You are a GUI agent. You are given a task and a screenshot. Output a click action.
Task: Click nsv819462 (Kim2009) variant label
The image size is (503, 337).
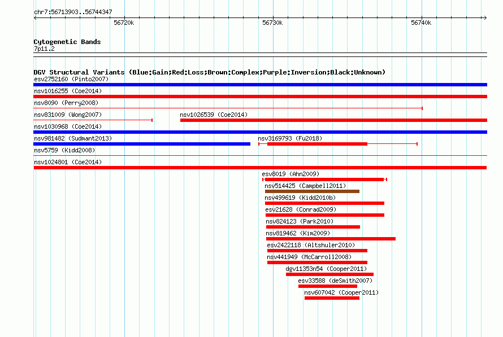click(x=298, y=233)
